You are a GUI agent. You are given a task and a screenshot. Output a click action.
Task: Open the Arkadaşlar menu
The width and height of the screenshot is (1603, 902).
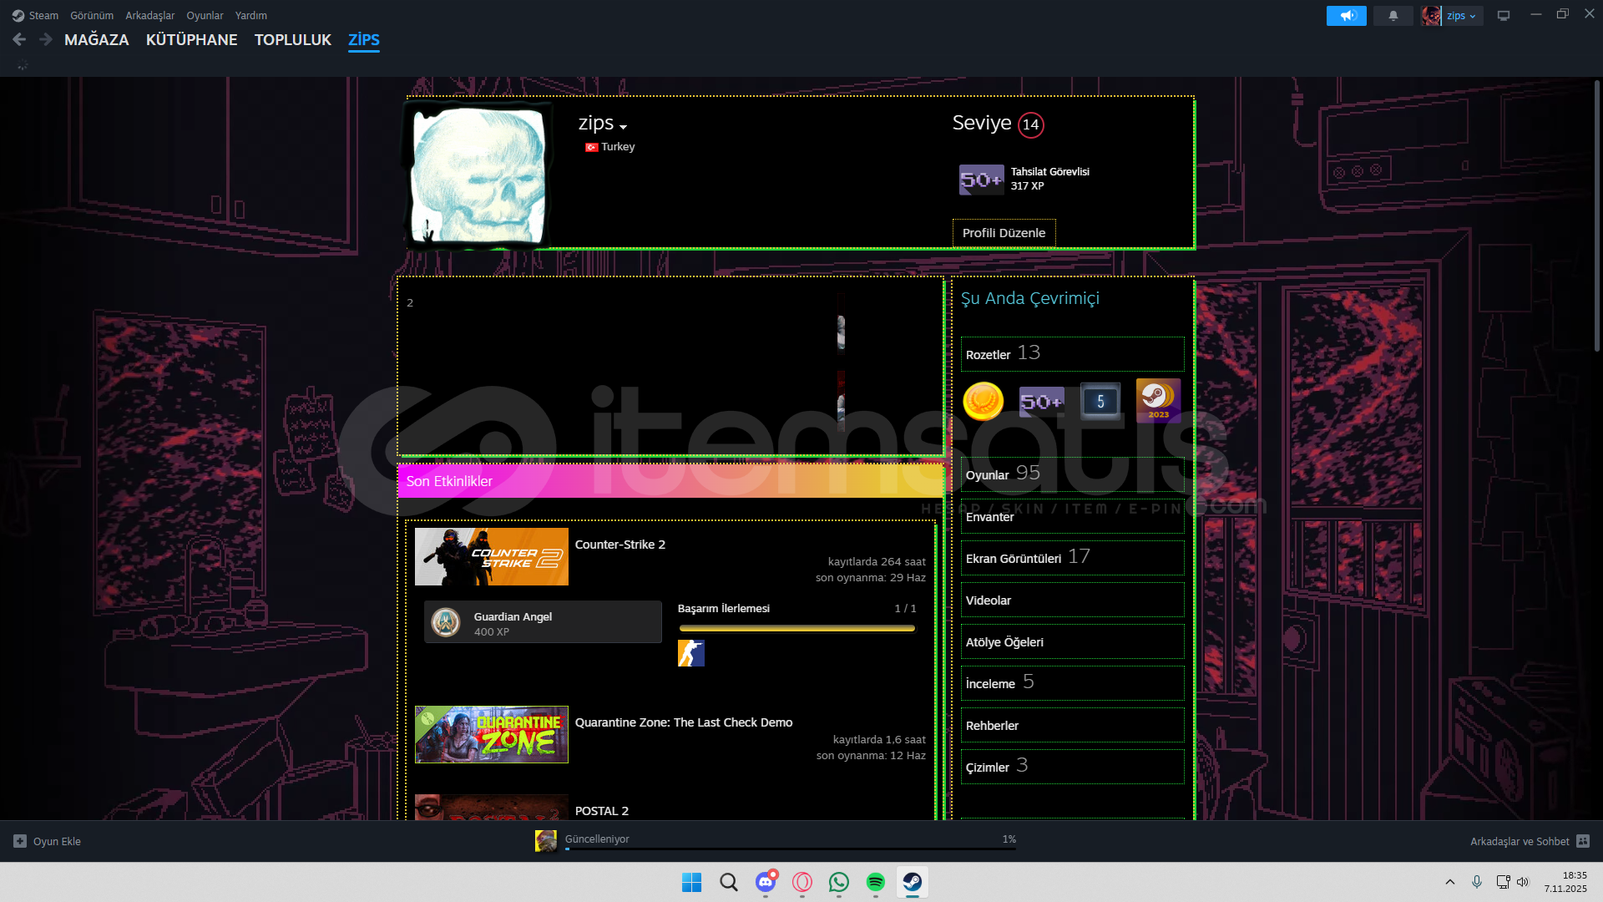point(149,15)
